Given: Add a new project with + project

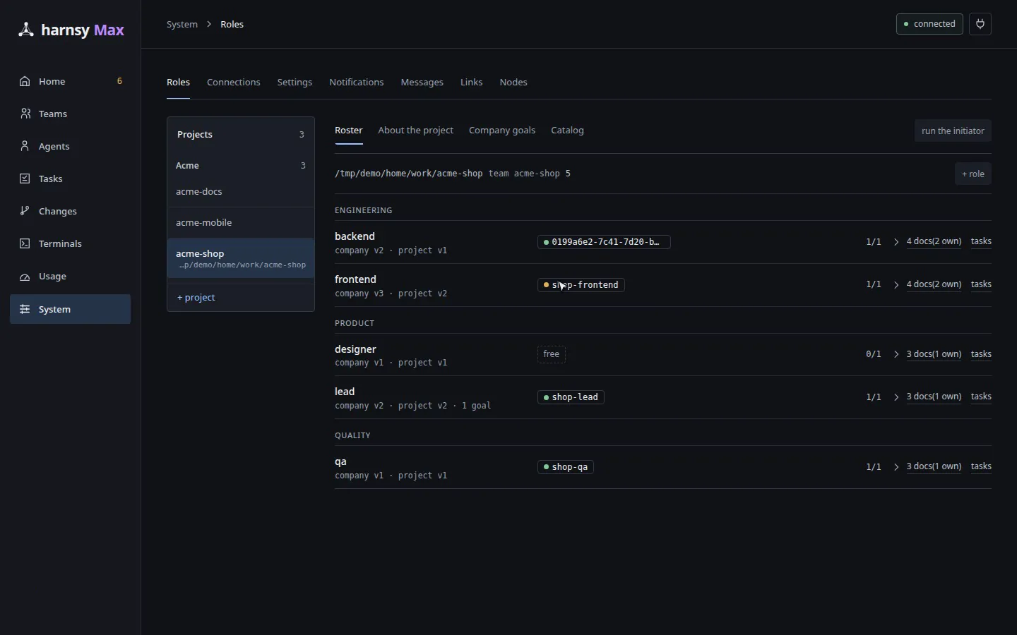Looking at the screenshot, I should [x=196, y=298].
